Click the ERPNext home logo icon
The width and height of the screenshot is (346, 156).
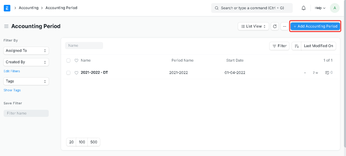[7, 8]
